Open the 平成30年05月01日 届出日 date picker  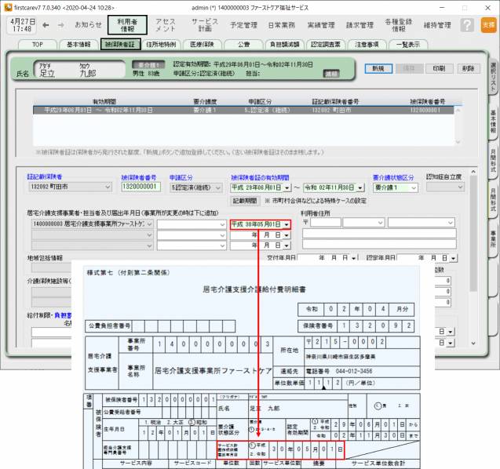tap(287, 224)
